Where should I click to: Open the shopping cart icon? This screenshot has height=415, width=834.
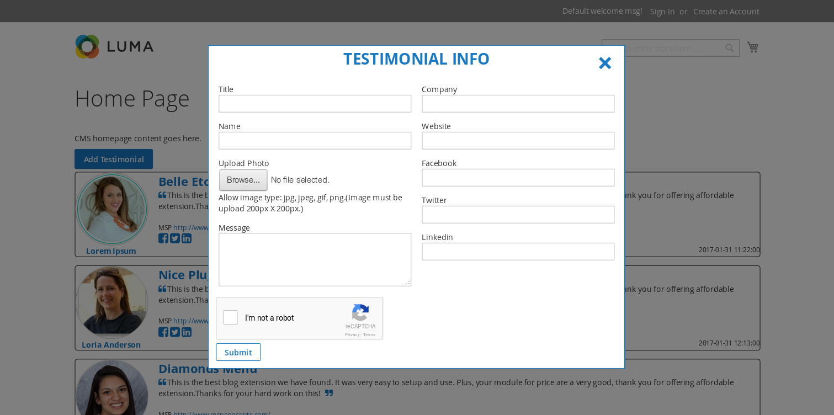click(x=752, y=47)
